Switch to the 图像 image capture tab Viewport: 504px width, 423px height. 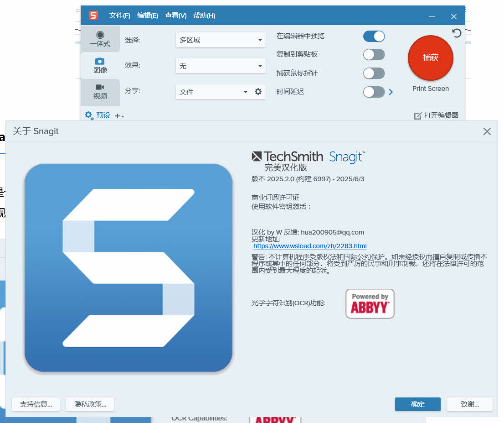pos(100,65)
